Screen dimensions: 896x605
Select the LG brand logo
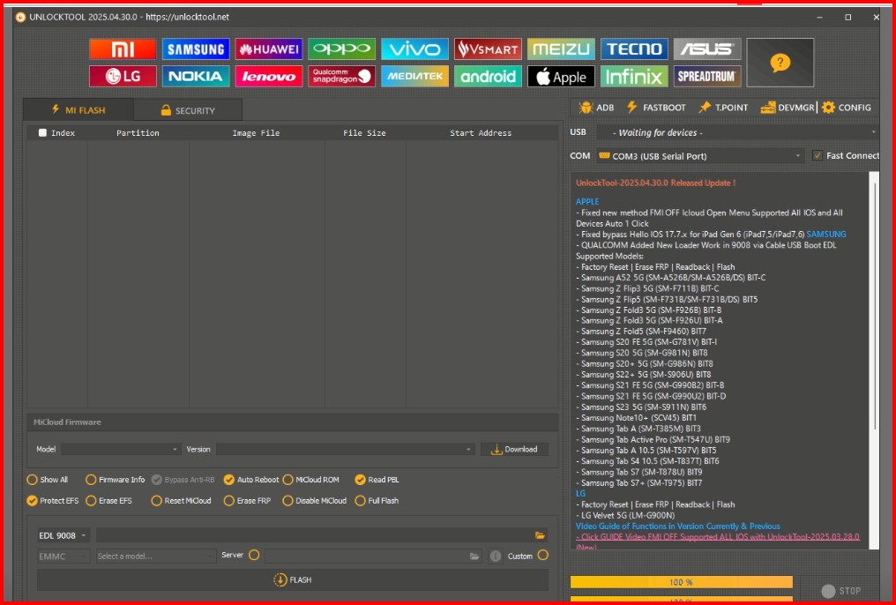[123, 77]
